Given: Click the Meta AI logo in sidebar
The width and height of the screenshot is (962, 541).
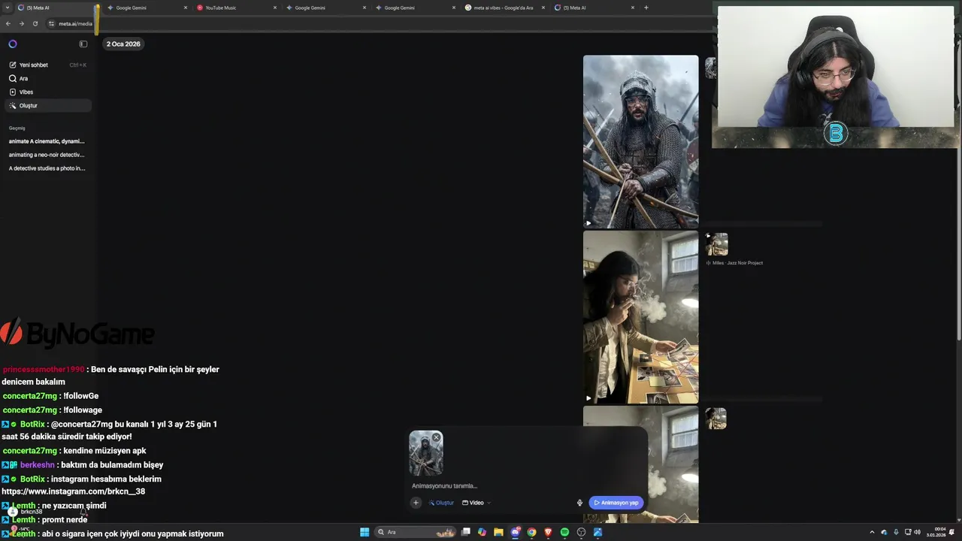Looking at the screenshot, I should click(13, 44).
